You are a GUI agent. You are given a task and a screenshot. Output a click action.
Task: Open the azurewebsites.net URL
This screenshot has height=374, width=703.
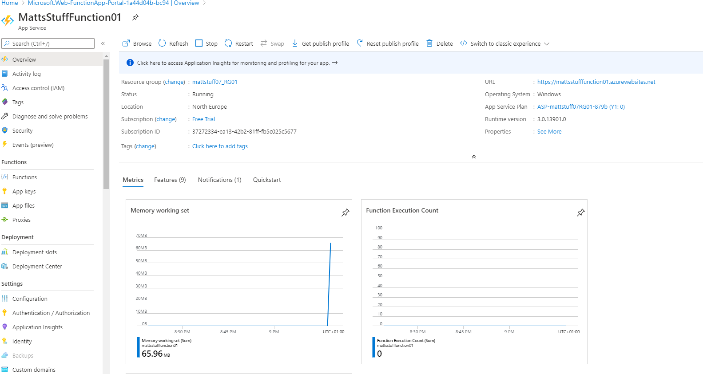(x=596, y=82)
